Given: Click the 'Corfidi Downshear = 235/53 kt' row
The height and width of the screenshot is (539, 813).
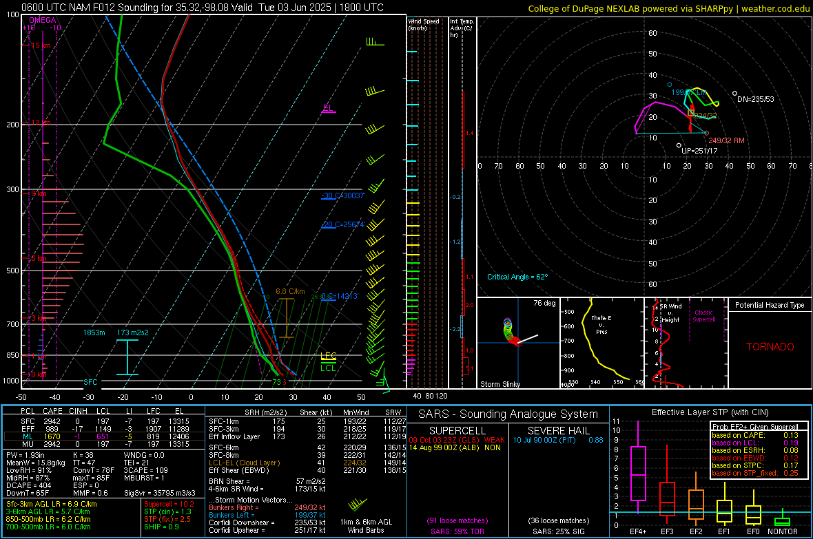Looking at the screenshot, I should (267, 522).
